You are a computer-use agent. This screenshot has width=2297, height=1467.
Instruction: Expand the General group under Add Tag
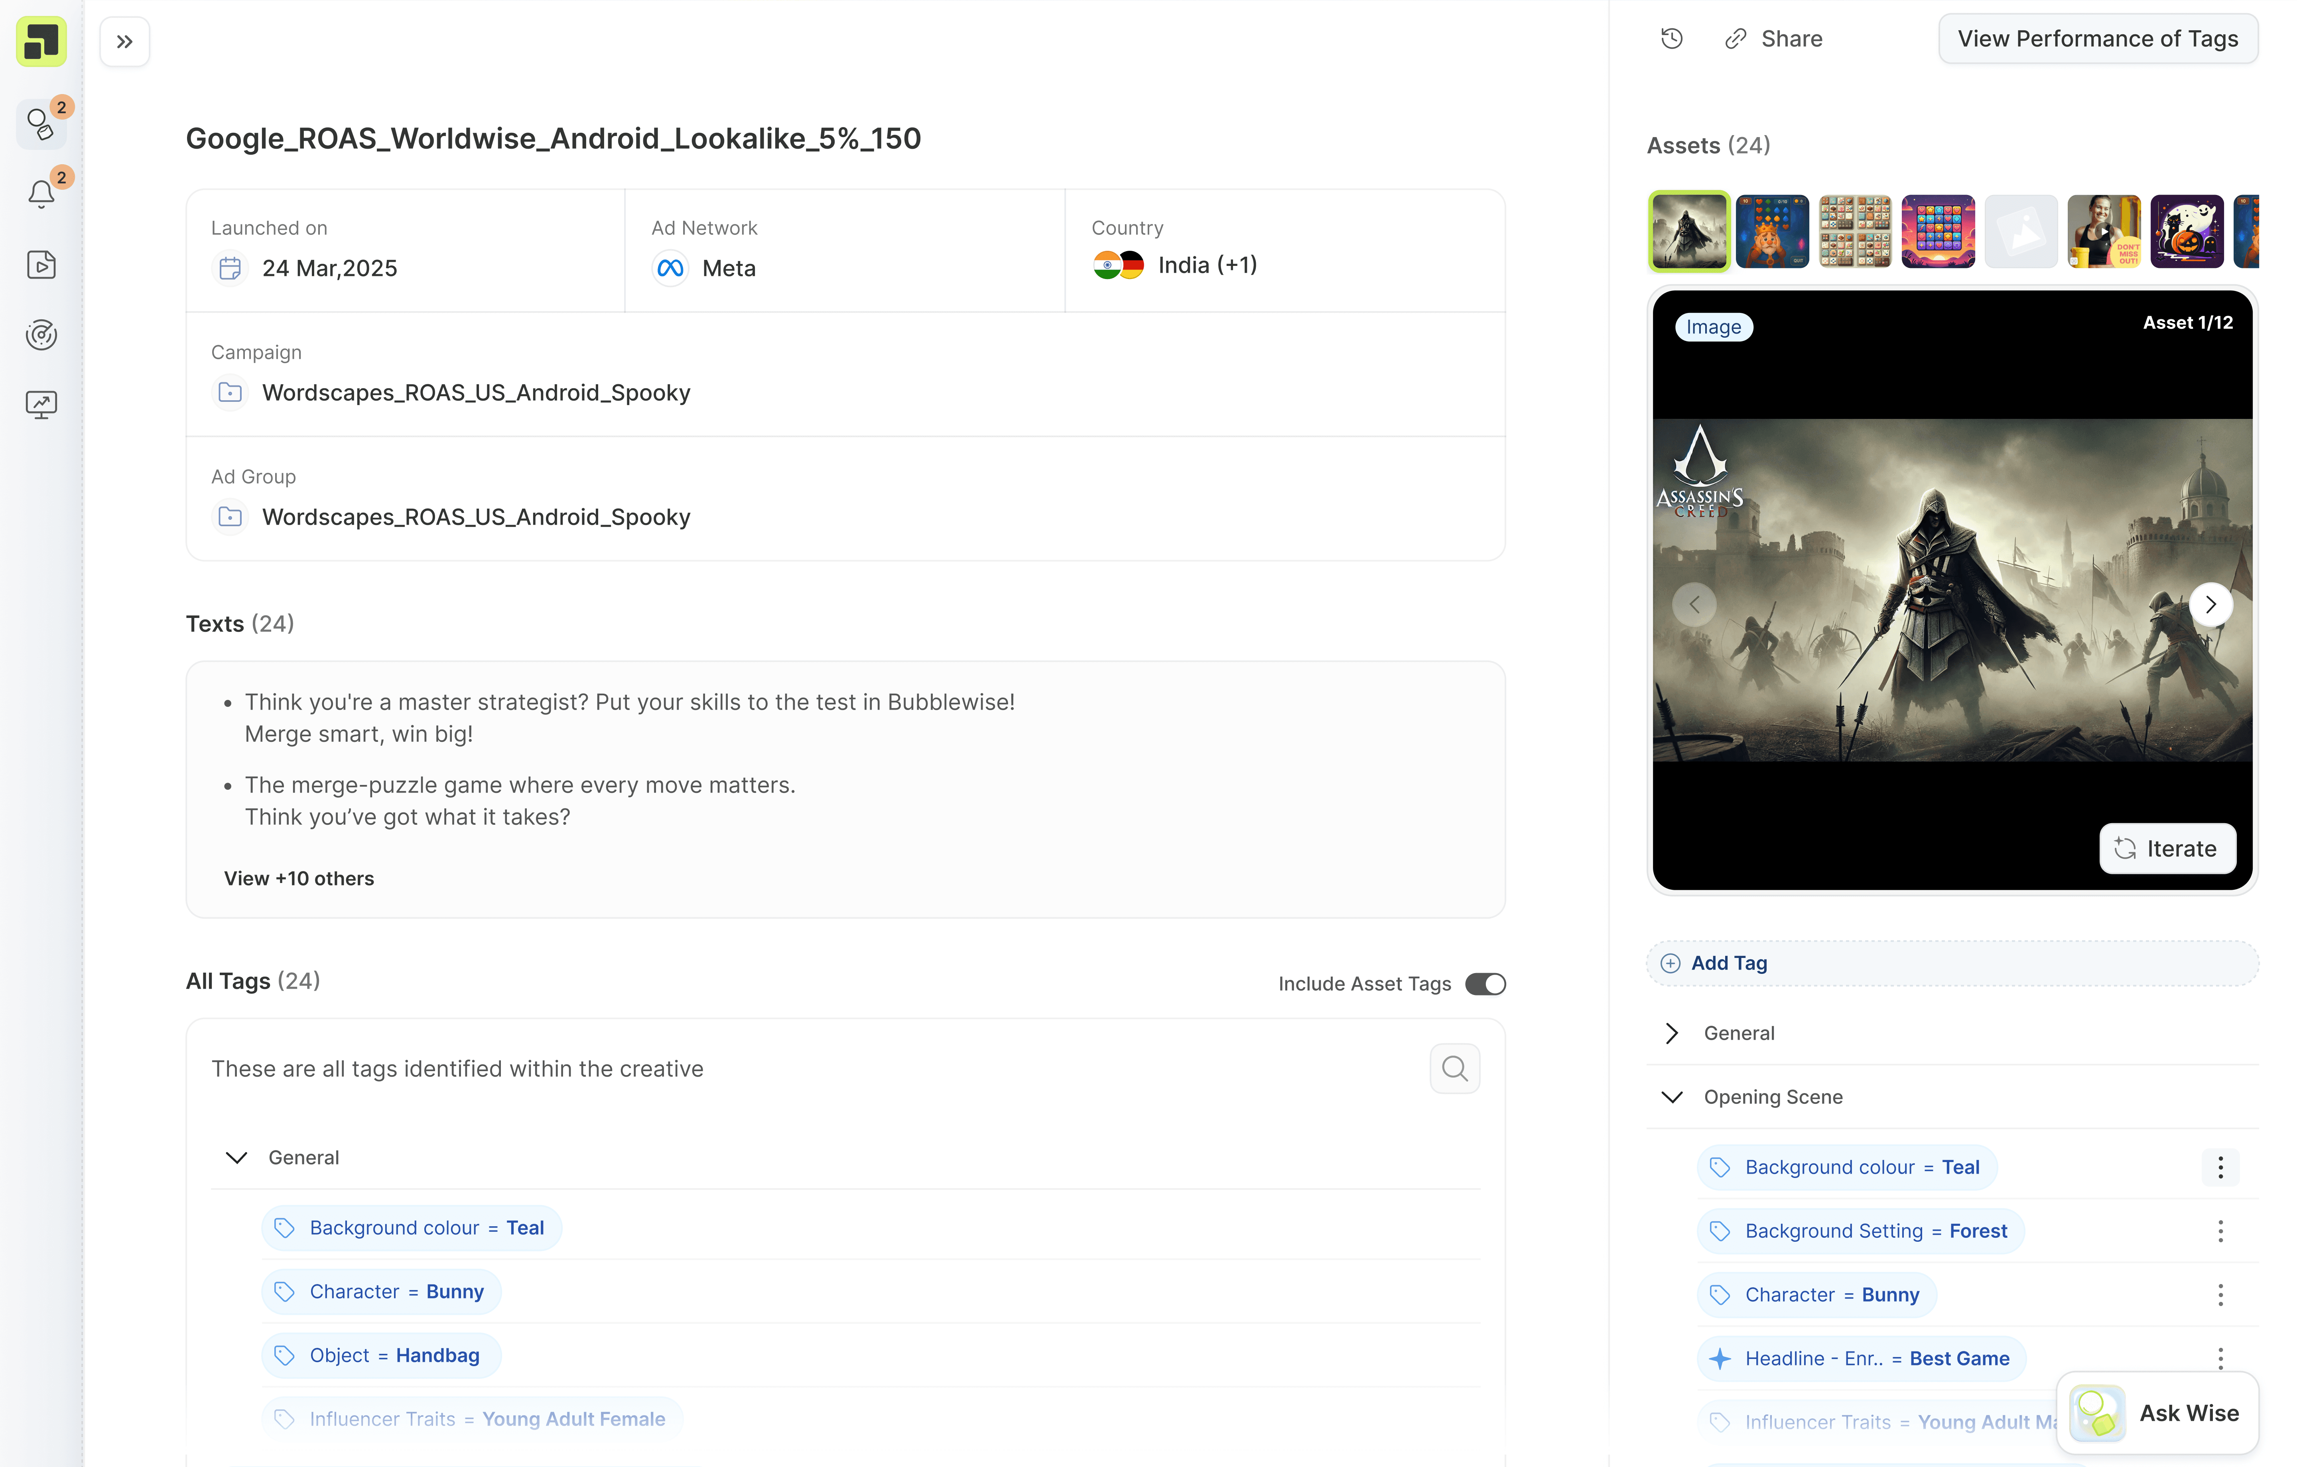[1671, 1033]
